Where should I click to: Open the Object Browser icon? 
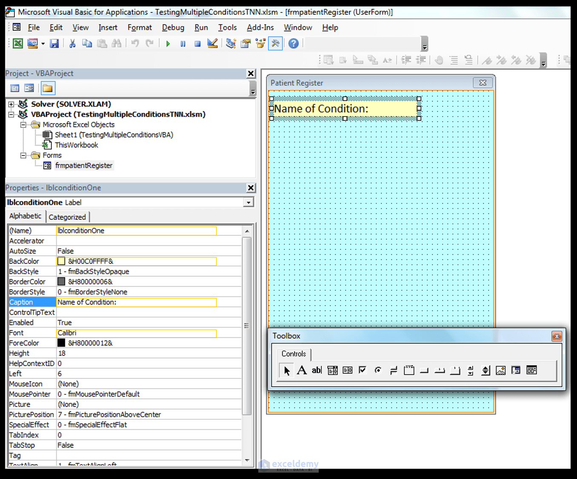260,43
